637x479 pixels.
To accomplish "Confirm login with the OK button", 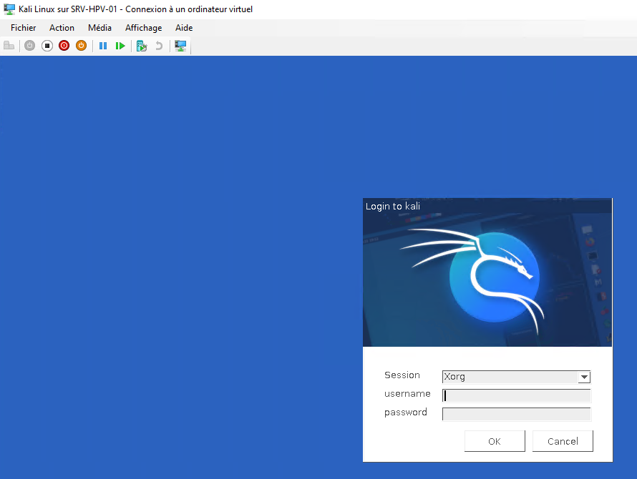I will click(x=495, y=440).
